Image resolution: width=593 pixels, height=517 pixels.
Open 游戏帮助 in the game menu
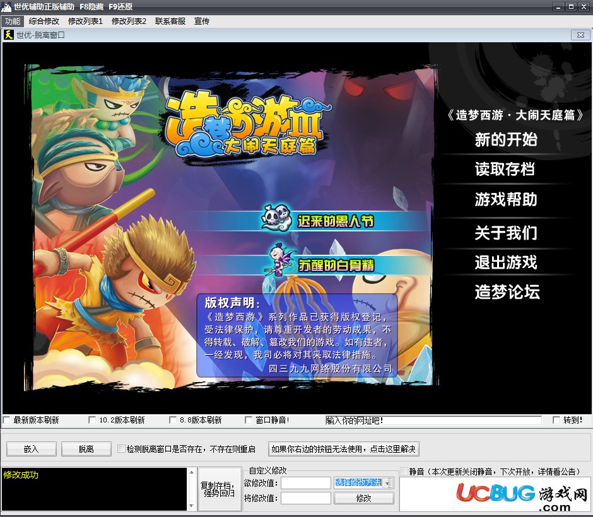(x=506, y=199)
